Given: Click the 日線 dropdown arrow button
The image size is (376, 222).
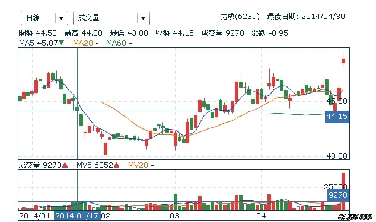Looking at the screenshot, I should click(62, 18).
